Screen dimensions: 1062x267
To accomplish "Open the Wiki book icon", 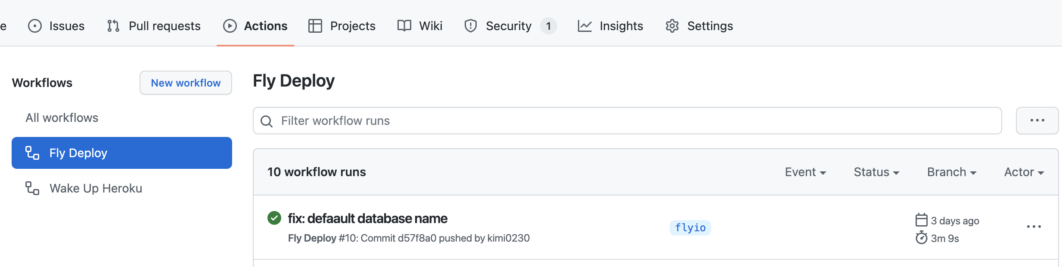I will [x=404, y=26].
